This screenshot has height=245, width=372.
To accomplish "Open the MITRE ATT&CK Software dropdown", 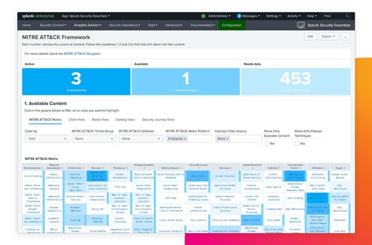I will (141, 139).
